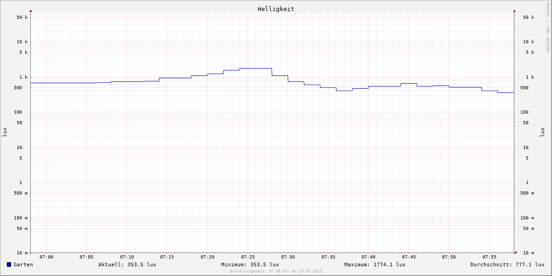Click the 07:00 time axis label
Screen dimensions: 552x276
coord(46,257)
